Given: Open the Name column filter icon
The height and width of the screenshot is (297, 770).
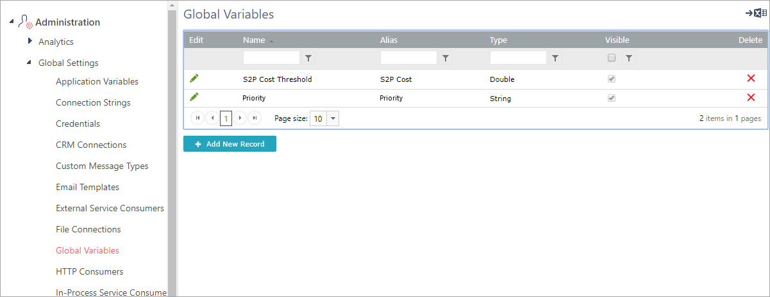Looking at the screenshot, I should [x=308, y=58].
